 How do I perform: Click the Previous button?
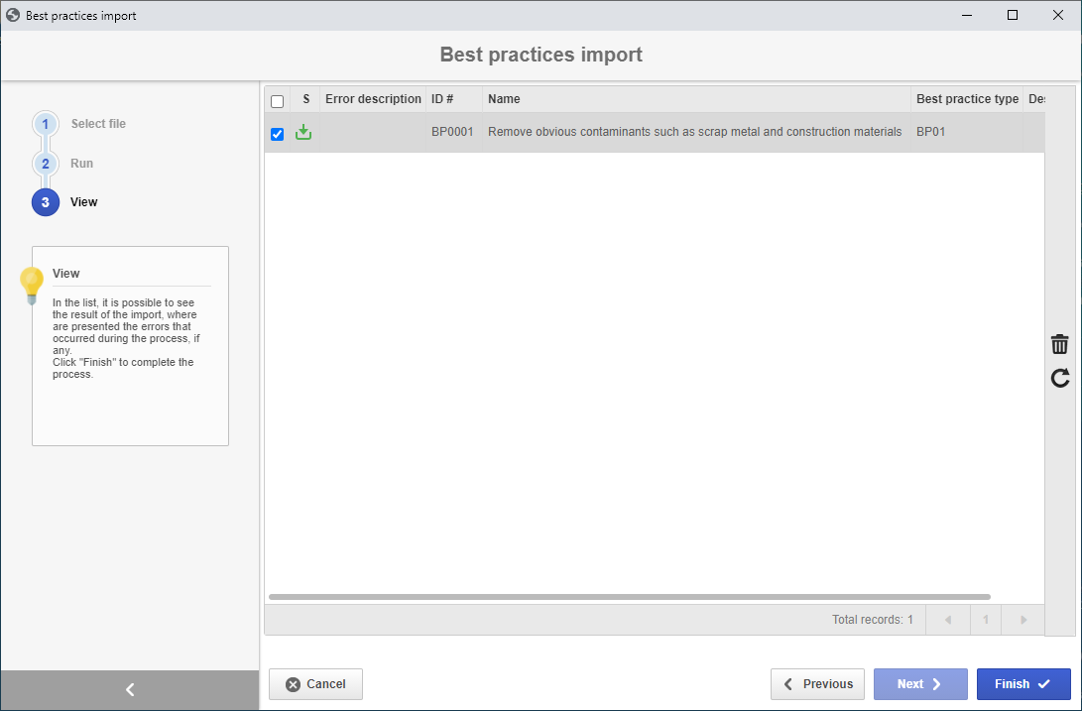pyautogui.click(x=818, y=684)
